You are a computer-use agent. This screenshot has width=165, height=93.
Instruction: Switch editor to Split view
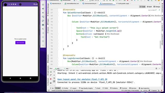pos(149,7)
